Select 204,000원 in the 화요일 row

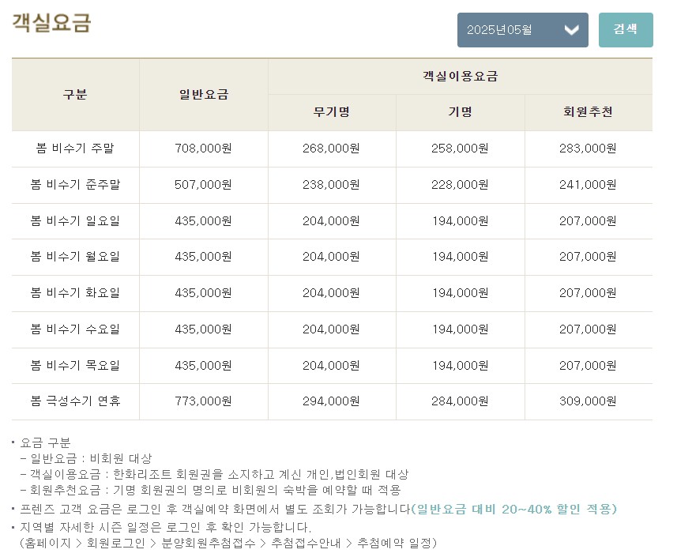[331, 293]
